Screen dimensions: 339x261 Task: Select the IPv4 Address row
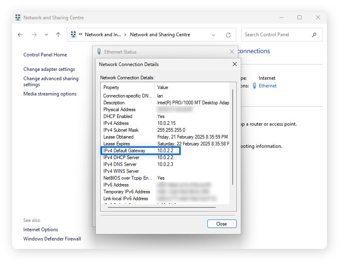coord(165,123)
